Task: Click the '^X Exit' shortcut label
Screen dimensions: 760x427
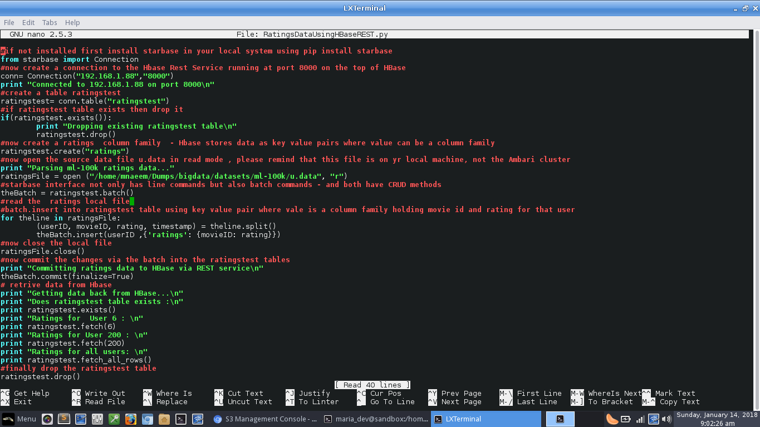Action: [16, 401]
